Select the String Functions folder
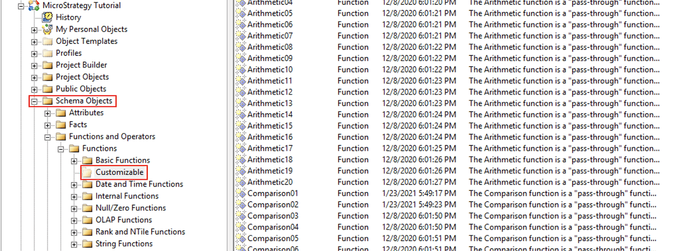Viewport: 679px width, 251px height. (x=124, y=244)
